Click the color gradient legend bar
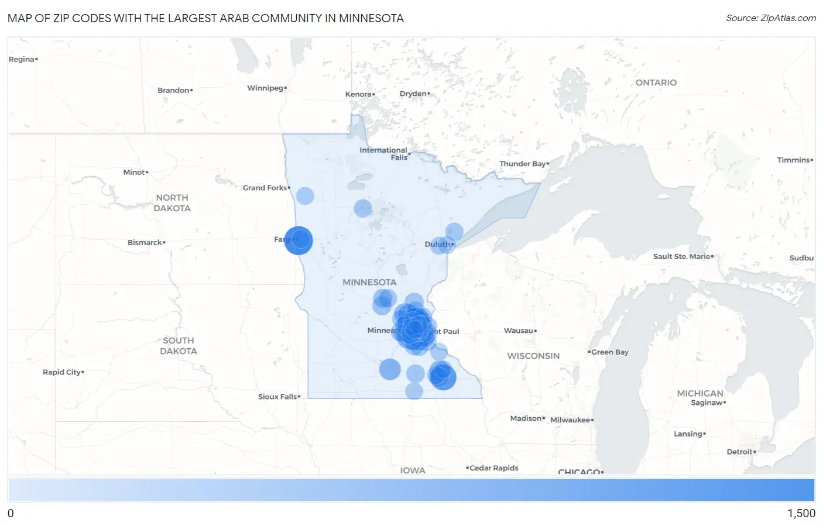The image size is (823, 526). pos(411,490)
